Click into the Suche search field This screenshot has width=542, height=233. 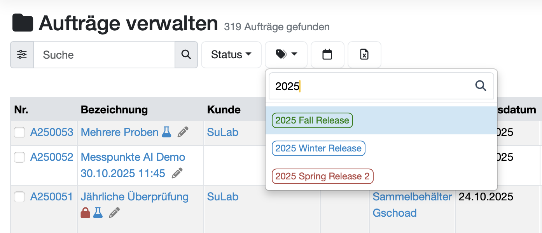104,55
